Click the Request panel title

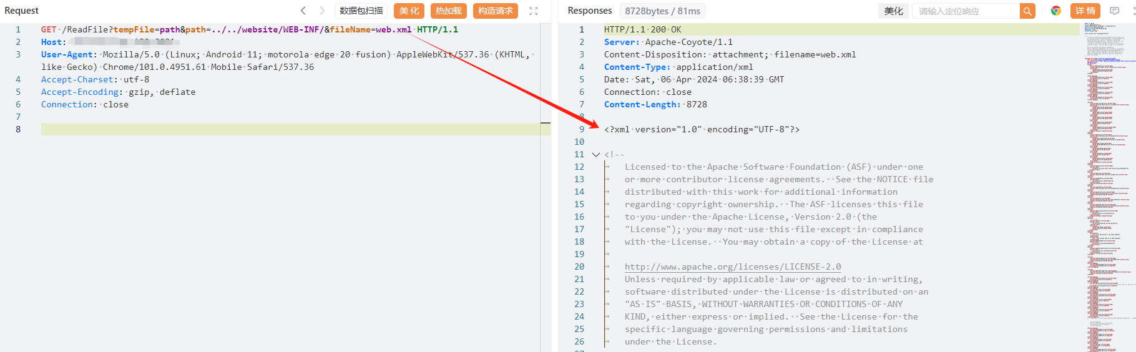[x=22, y=11]
